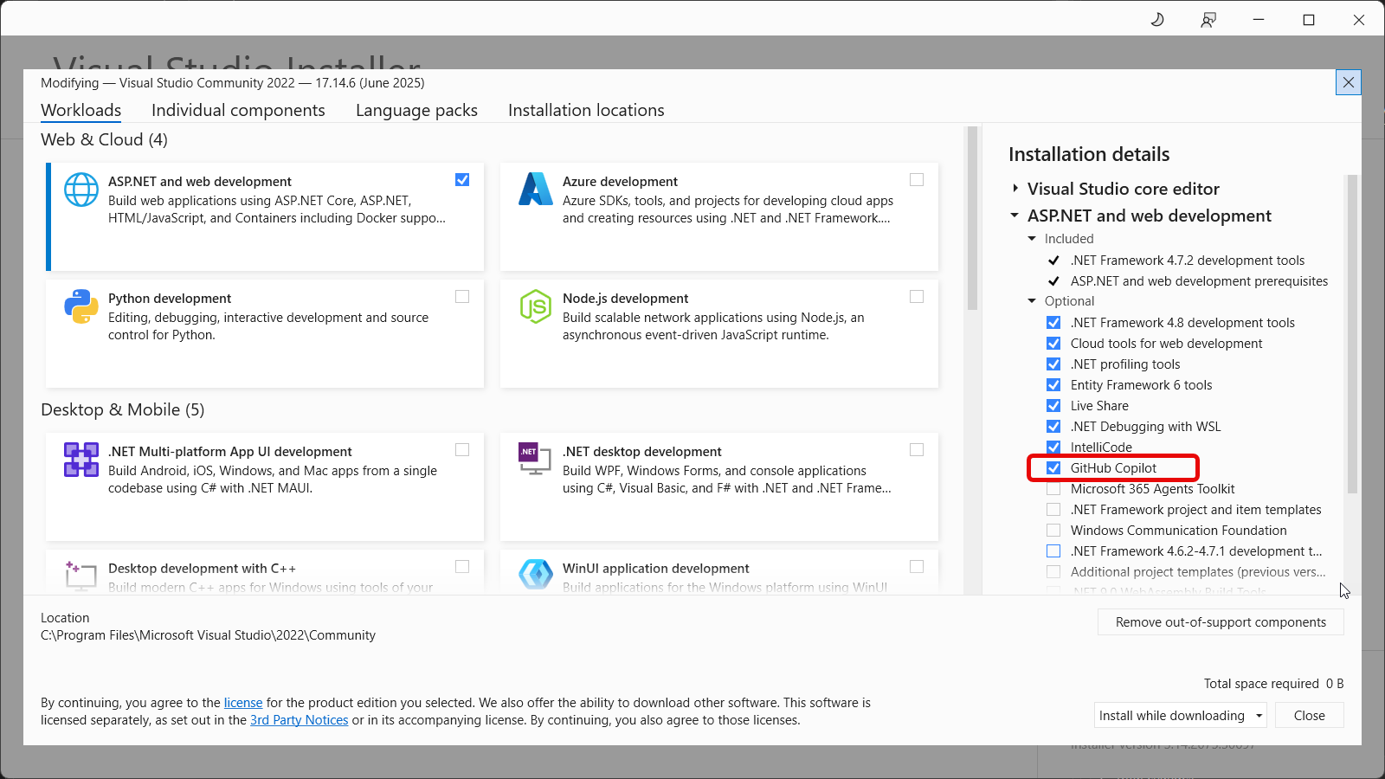Expand Visual Studio core editor details
1385x779 pixels.
1015,189
